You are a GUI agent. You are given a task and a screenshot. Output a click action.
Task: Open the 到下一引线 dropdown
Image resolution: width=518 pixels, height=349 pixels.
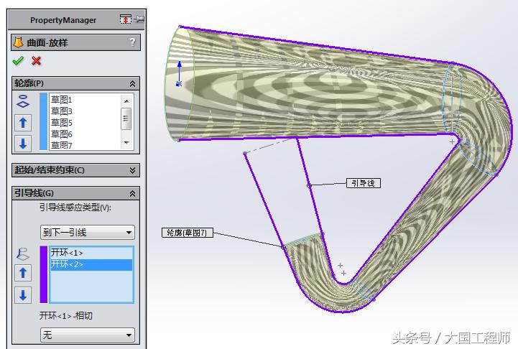[88, 233]
